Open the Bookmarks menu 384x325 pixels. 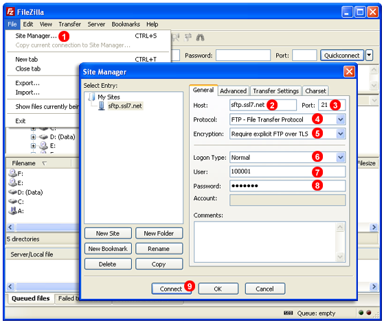point(126,24)
